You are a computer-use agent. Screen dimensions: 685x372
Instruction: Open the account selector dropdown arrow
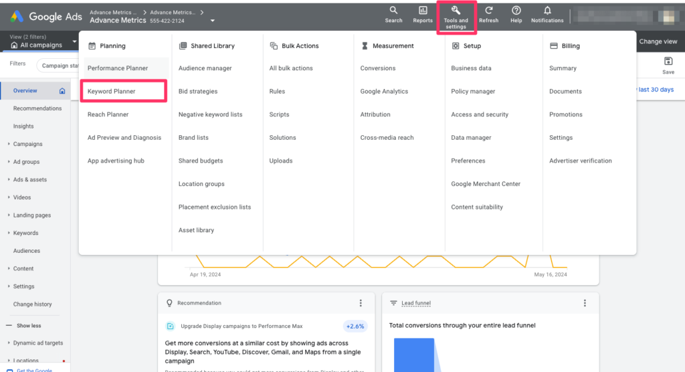tap(212, 21)
